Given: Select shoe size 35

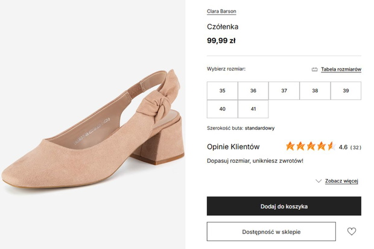Looking at the screenshot, I should 223,90.
